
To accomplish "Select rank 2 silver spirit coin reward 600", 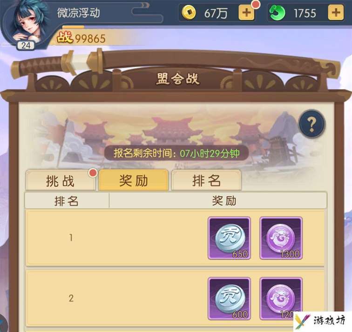I will coord(229,299).
